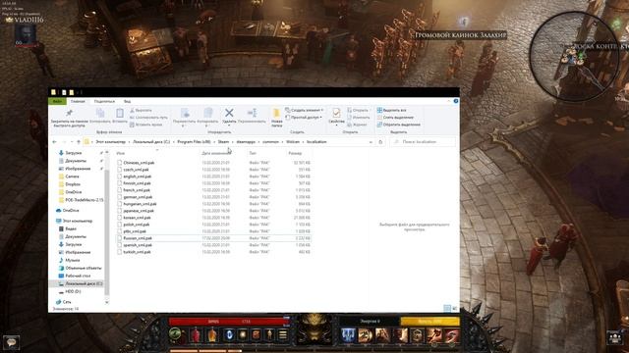This screenshot has width=629, height=353.
Task: Click the yellow resource bar in game HUD
Action: tap(429, 321)
